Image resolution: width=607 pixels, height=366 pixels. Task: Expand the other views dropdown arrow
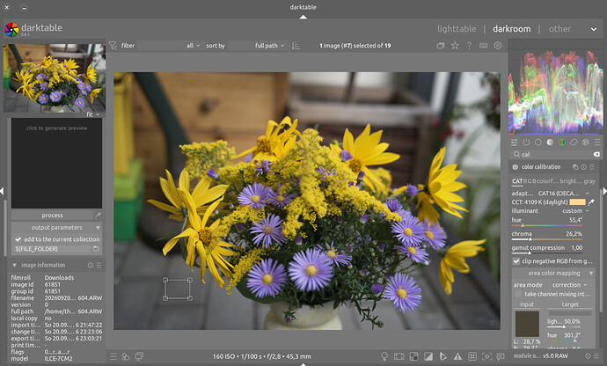coord(594,29)
